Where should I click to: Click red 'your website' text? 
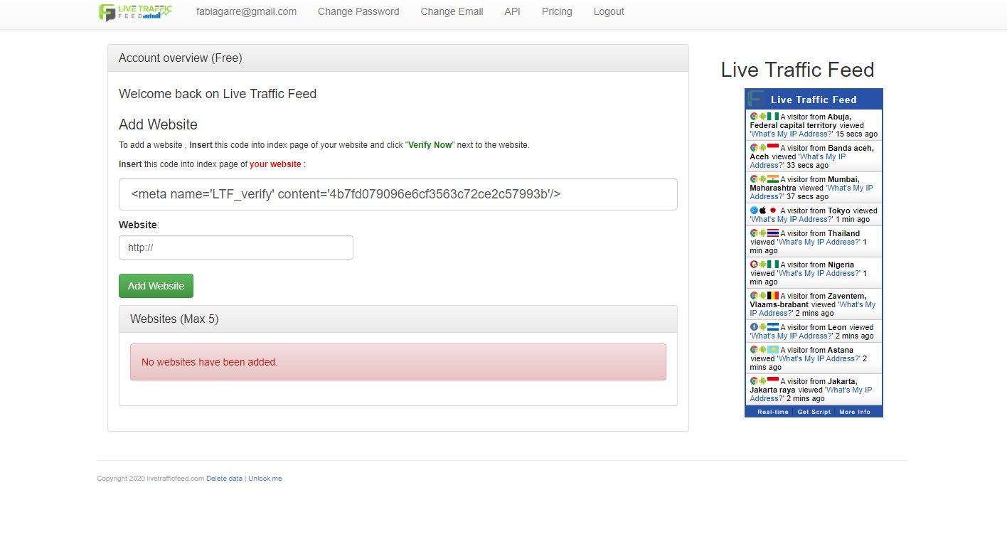(x=275, y=164)
